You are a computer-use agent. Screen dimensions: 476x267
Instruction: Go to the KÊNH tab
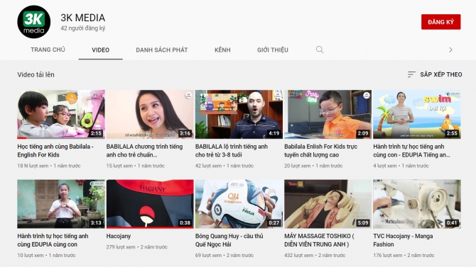click(x=222, y=50)
